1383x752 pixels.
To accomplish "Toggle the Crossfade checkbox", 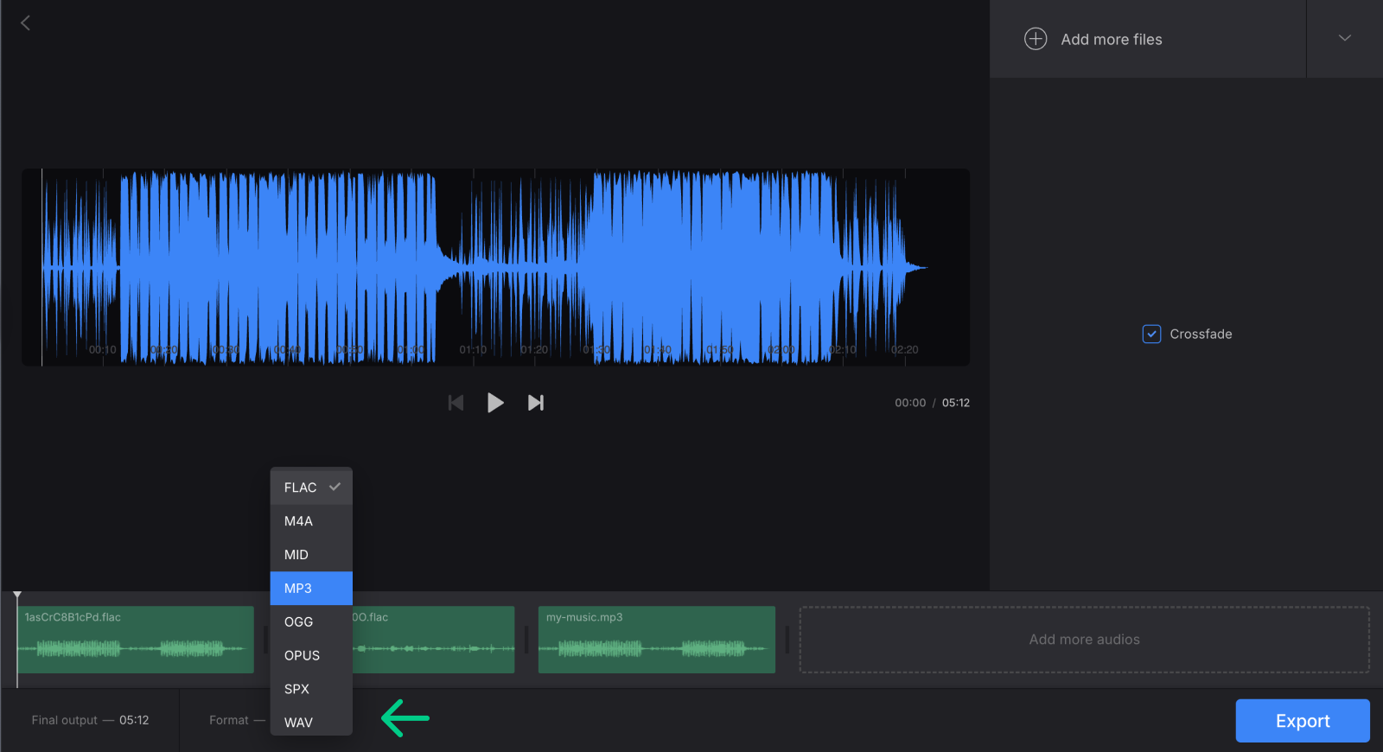I will click(1151, 334).
